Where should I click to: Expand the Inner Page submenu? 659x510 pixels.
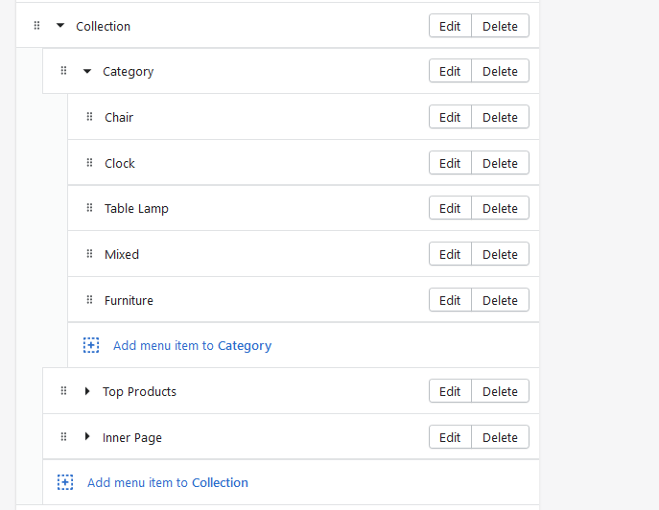click(87, 437)
